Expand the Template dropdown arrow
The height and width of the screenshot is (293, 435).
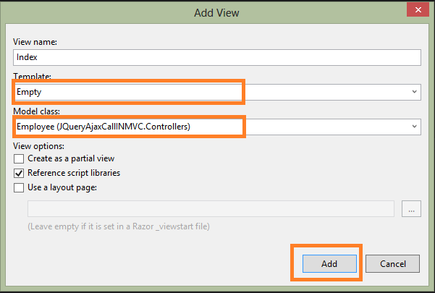414,92
